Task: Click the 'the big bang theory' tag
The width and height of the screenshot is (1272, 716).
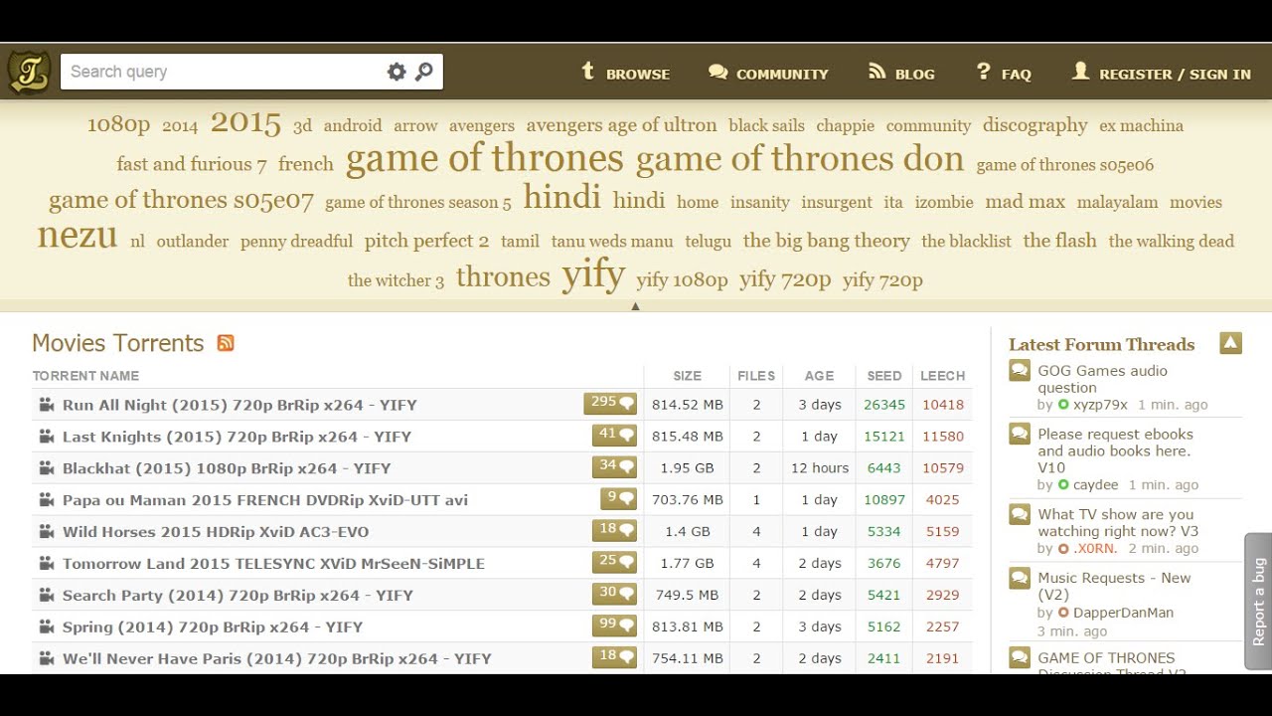Action: (x=827, y=241)
